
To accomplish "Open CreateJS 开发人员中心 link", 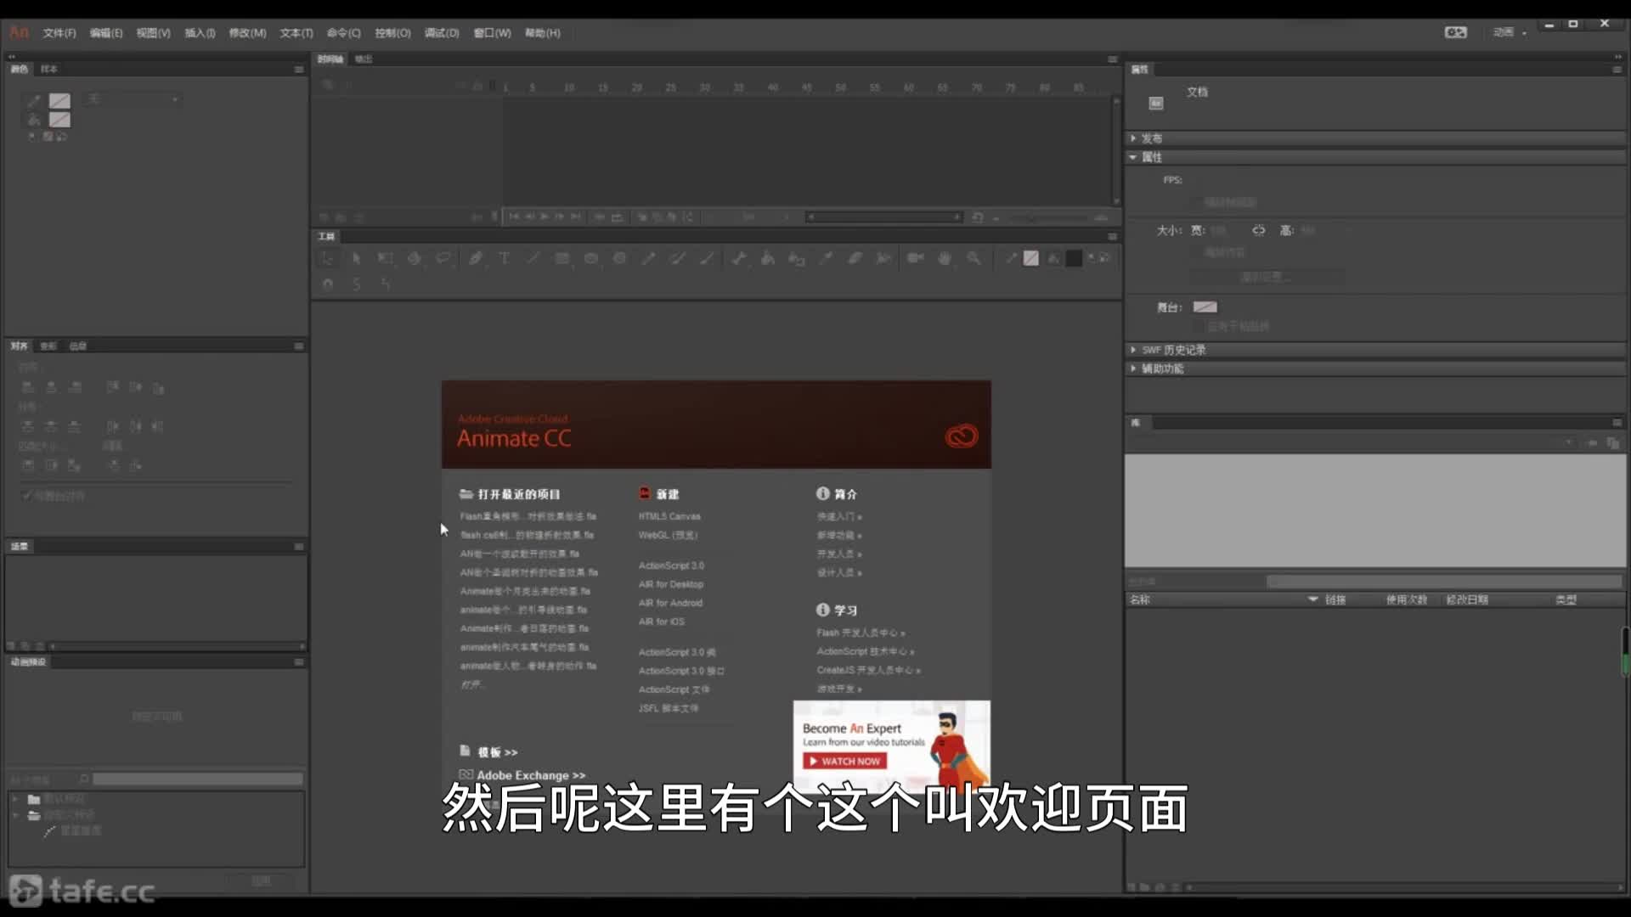I will pyautogui.click(x=868, y=670).
